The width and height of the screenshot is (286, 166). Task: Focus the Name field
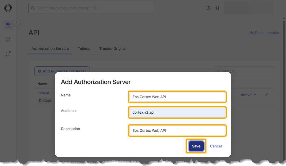[177, 97]
